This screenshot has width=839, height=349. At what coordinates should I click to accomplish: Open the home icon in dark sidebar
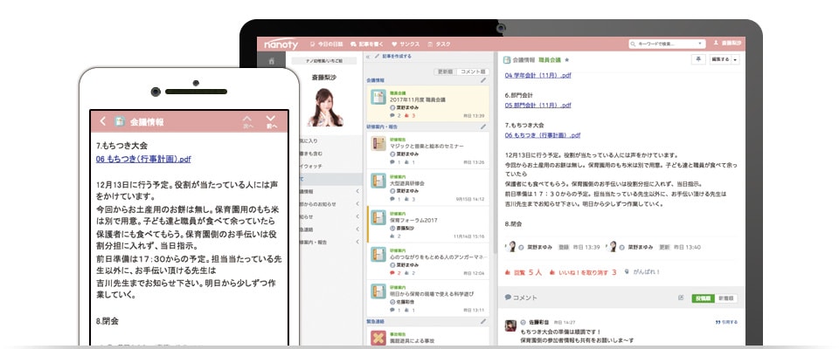click(x=271, y=61)
